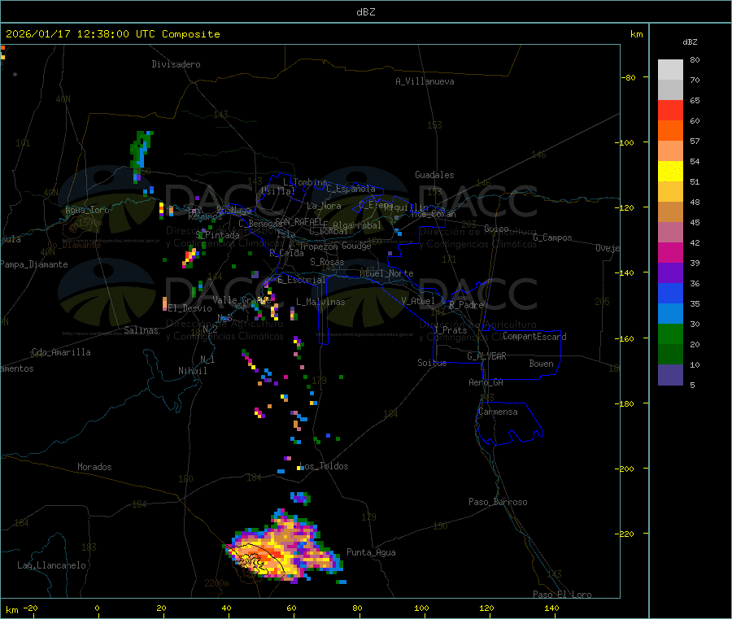This screenshot has width=732, height=619.
Task: Choose the gold 51-48 dBZ legend swatch
Action: [670, 192]
